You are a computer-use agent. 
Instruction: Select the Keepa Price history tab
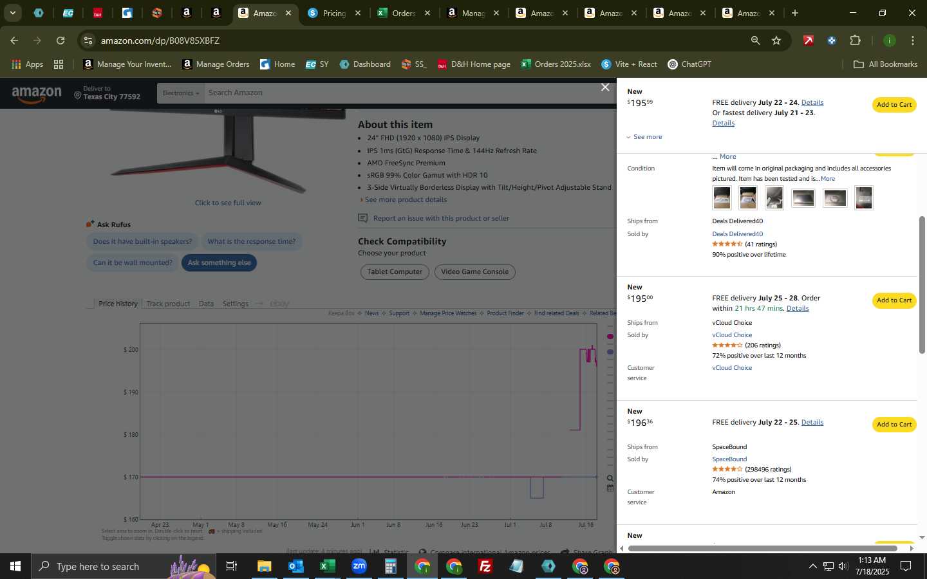pyautogui.click(x=118, y=304)
